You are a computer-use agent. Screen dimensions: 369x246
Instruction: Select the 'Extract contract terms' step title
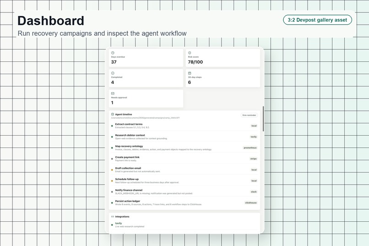[129, 124]
